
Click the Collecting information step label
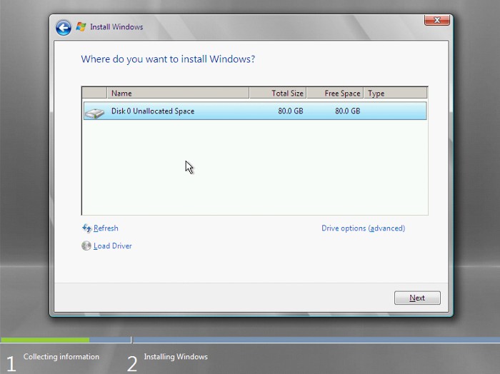point(61,357)
